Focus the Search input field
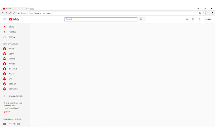This screenshot has width=215, height=134. (101, 19)
